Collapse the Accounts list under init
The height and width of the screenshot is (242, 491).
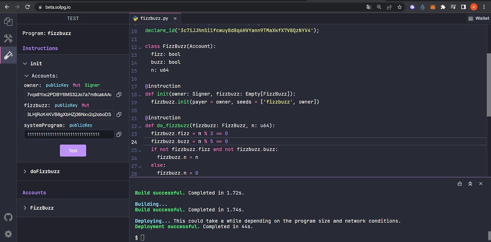click(26, 76)
